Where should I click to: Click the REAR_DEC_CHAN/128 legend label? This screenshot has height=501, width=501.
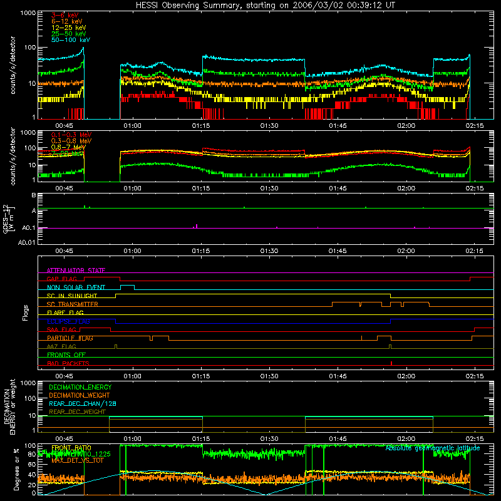(x=83, y=403)
